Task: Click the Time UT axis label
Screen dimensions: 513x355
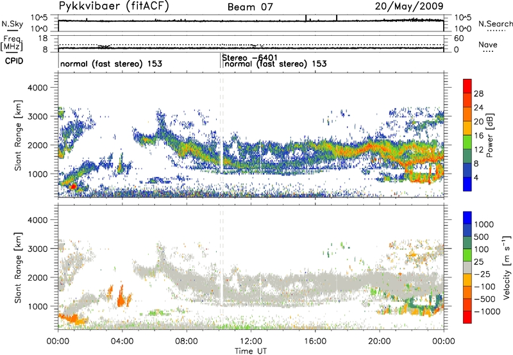Action: (251, 351)
